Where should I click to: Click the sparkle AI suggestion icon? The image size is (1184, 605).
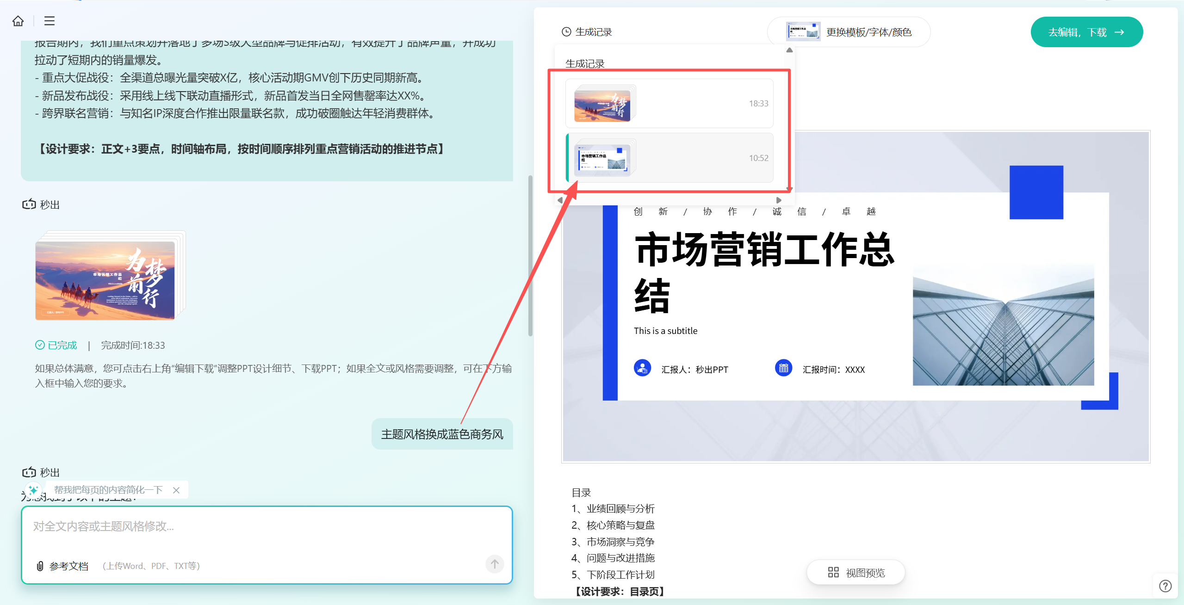(x=33, y=490)
